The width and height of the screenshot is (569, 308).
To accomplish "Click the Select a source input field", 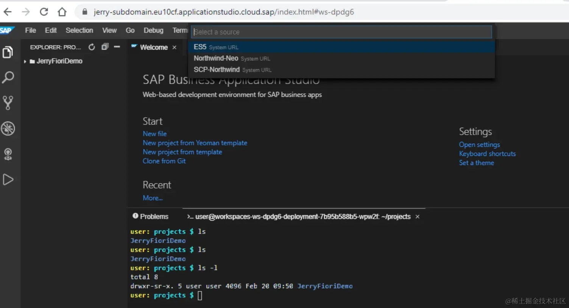I will [341, 32].
